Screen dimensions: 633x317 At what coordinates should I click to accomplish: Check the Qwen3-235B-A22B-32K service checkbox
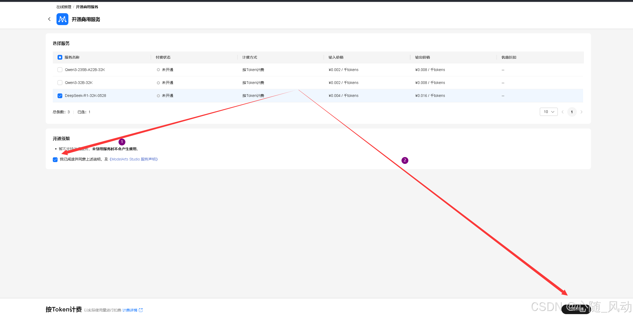click(60, 70)
